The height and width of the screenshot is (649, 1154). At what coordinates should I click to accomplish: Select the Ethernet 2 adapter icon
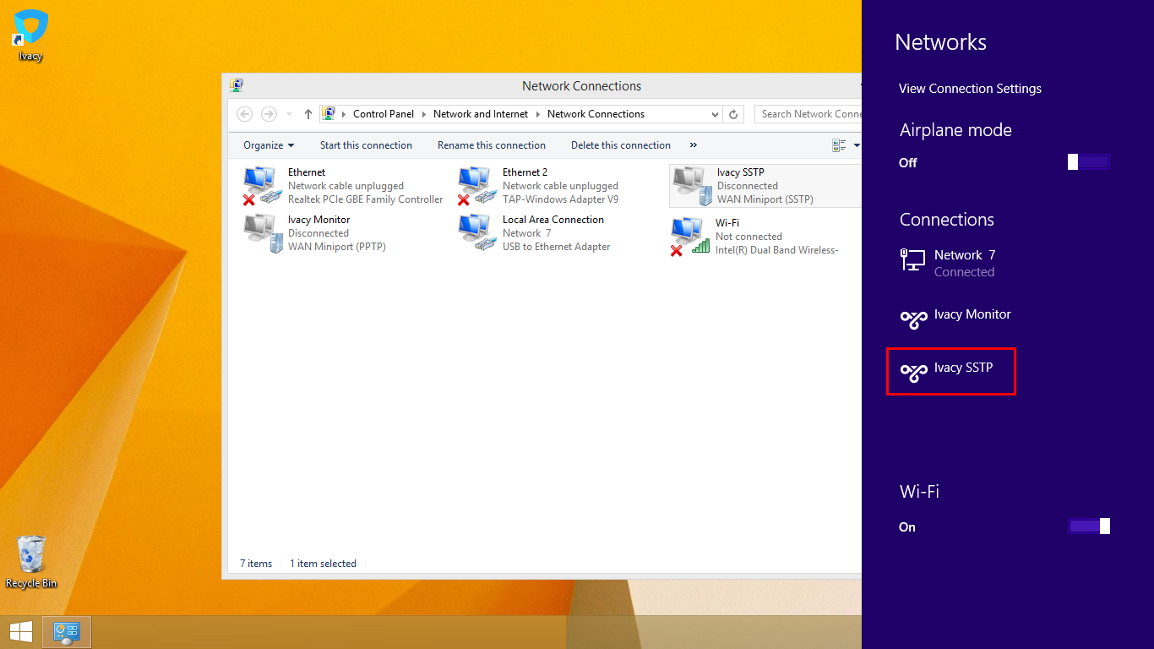(476, 186)
